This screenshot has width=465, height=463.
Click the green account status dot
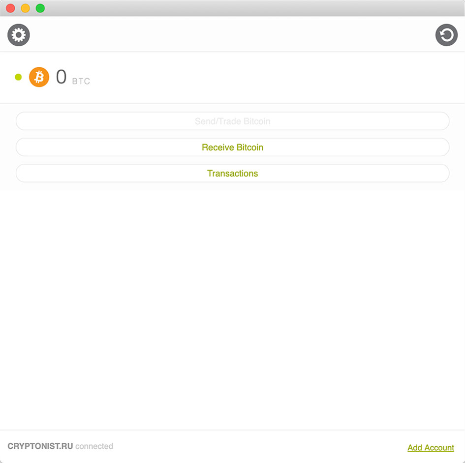coord(18,77)
